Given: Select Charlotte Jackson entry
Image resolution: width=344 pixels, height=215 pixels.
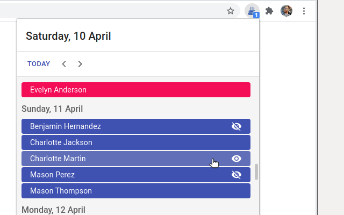Looking at the screenshot, I should [136, 142].
